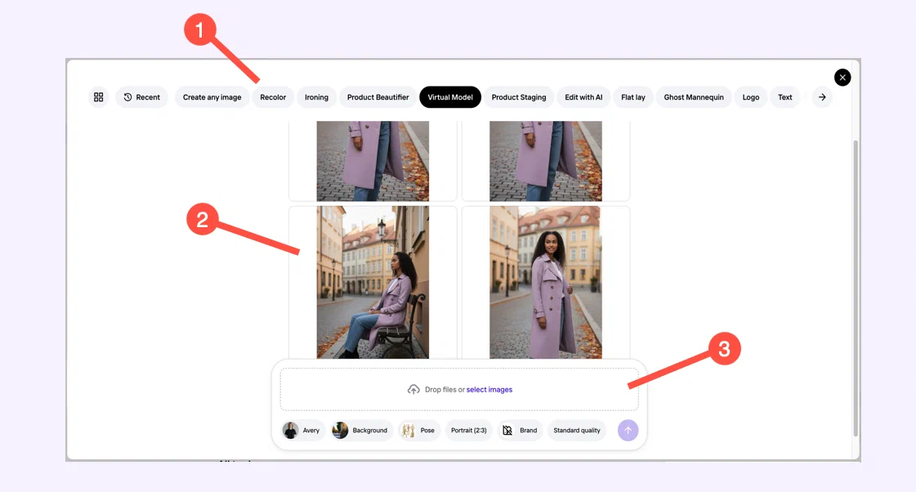
Task: Click the purple send arrow button
Action: point(628,431)
